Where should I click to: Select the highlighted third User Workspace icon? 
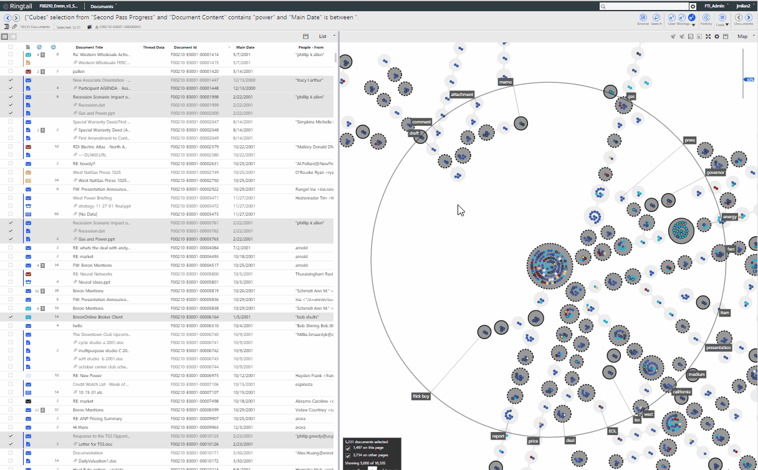pos(691,17)
